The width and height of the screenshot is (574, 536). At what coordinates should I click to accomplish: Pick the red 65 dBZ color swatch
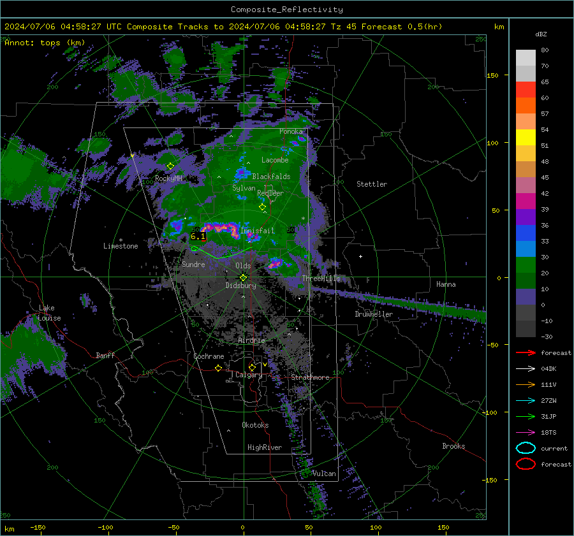tap(526, 90)
